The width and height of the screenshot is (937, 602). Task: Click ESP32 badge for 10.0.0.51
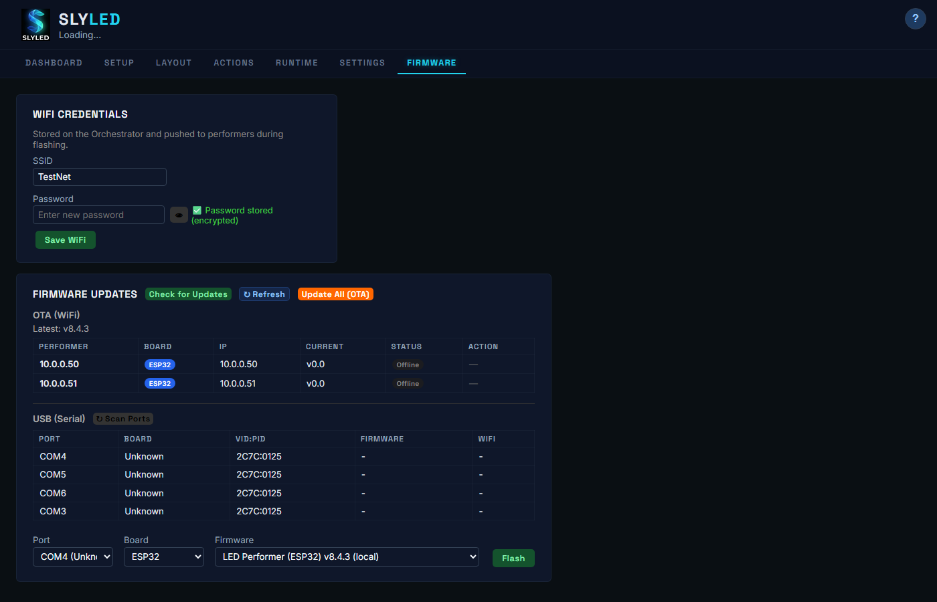pos(160,383)
